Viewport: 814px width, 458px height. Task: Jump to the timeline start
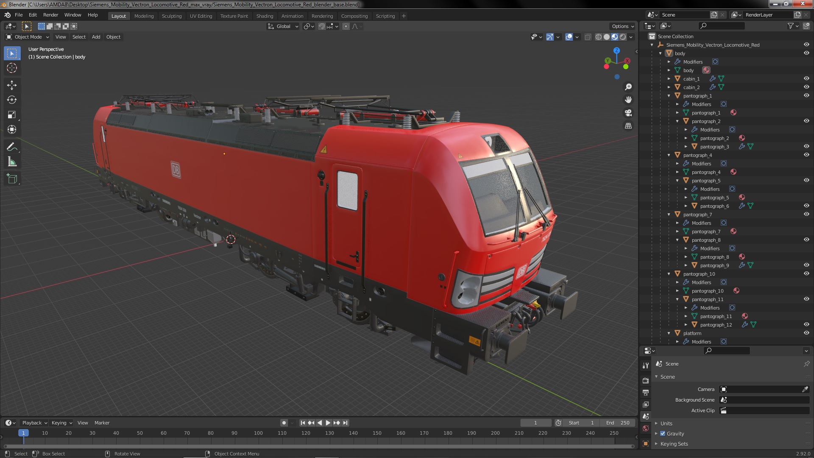303,423
